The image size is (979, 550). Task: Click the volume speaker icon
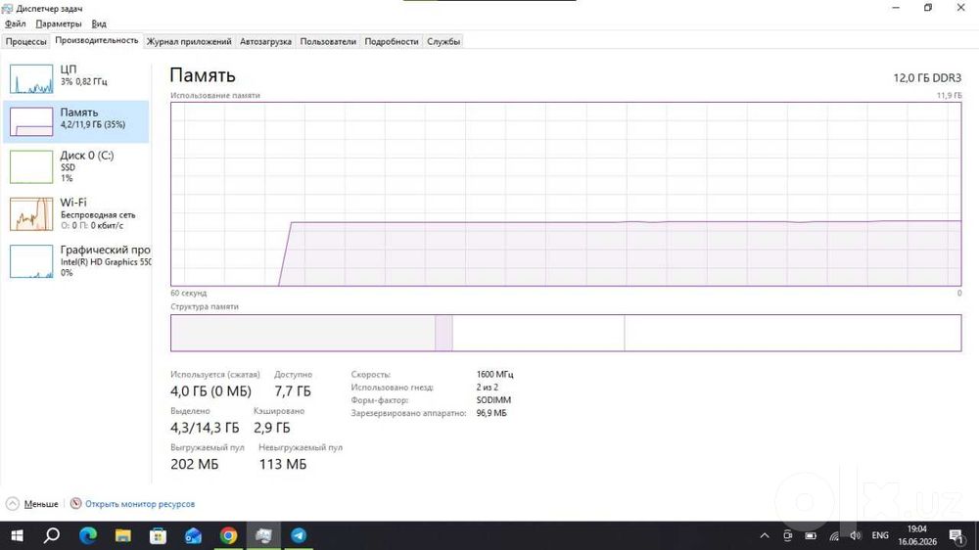[856, 535]
